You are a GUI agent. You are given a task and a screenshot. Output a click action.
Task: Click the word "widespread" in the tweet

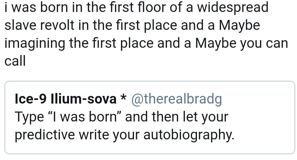[232, 7]
